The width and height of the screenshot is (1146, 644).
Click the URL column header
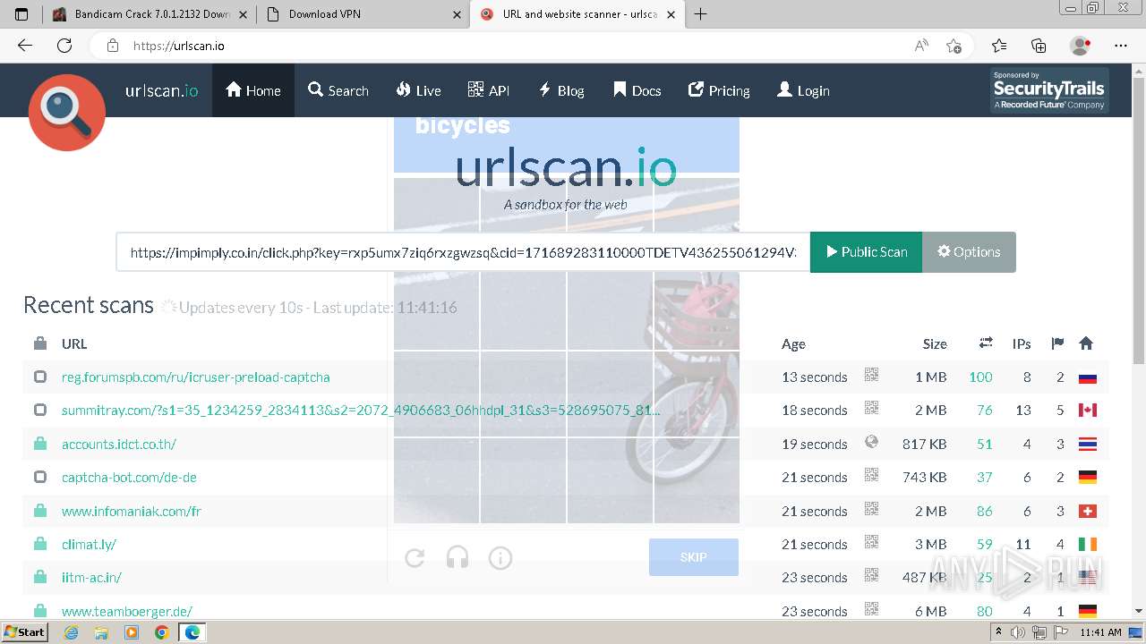click(x=74, y=343)
